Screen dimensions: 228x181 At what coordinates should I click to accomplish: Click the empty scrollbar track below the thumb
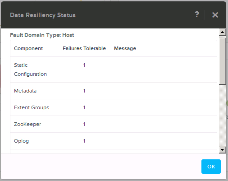(223, 116)
